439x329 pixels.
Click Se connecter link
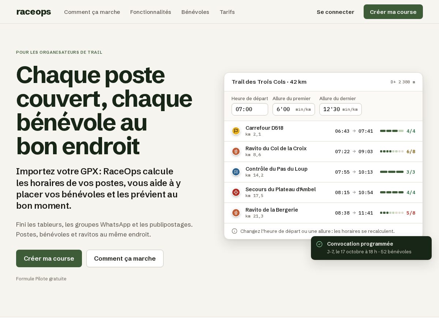[335, 12]
